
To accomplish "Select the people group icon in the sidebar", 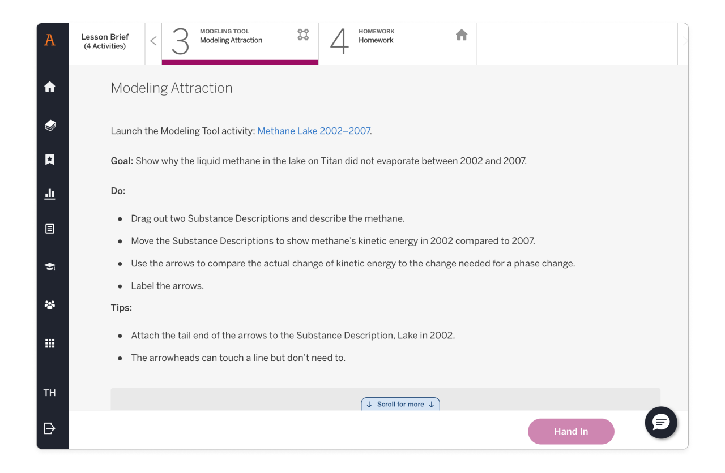I will [x=50, y=305].
